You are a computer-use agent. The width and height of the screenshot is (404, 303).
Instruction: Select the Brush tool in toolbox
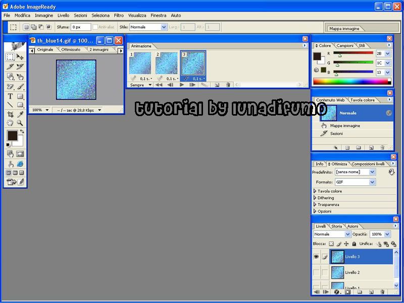pos(20,86)
